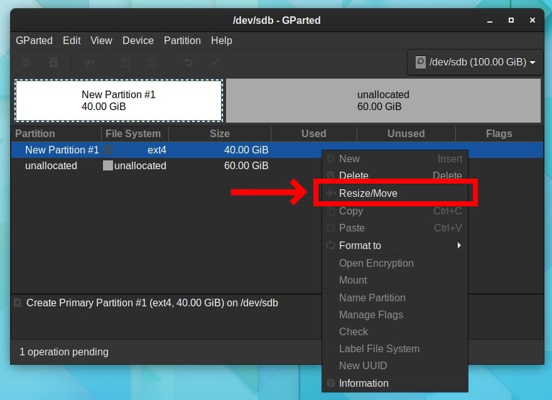Viewport: 552px width, 400px height.
Task: Open the Edit menu
Action: (x=72, y=40)
